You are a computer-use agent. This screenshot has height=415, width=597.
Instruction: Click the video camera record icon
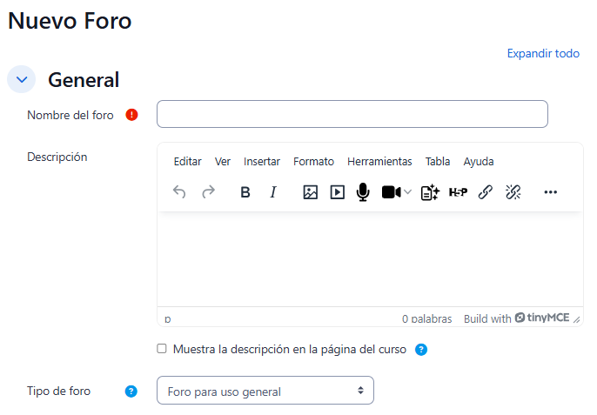tap(391, 192)
